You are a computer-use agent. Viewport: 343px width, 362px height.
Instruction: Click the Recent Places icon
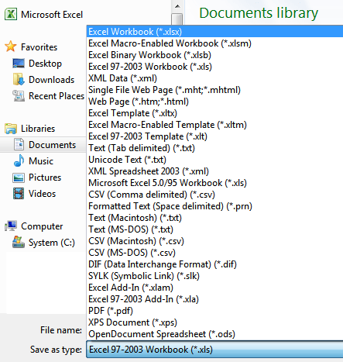(x=19, y=95)
